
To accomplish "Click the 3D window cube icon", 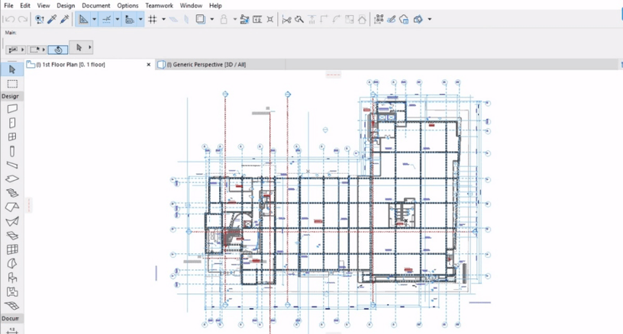I will pyautogui.click(x=418, y=19).
